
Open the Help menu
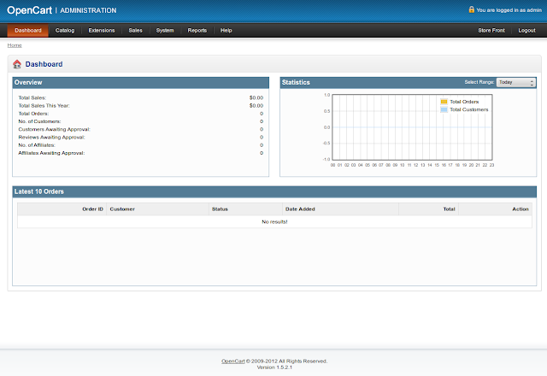pyautogui.click(x=226, y=31)
